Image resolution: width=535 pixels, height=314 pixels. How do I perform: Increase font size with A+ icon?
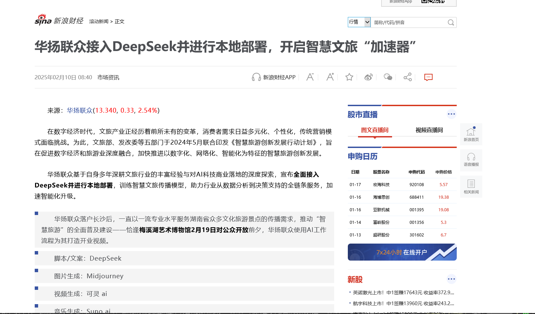pyautogui.click(x=330, y=77)
